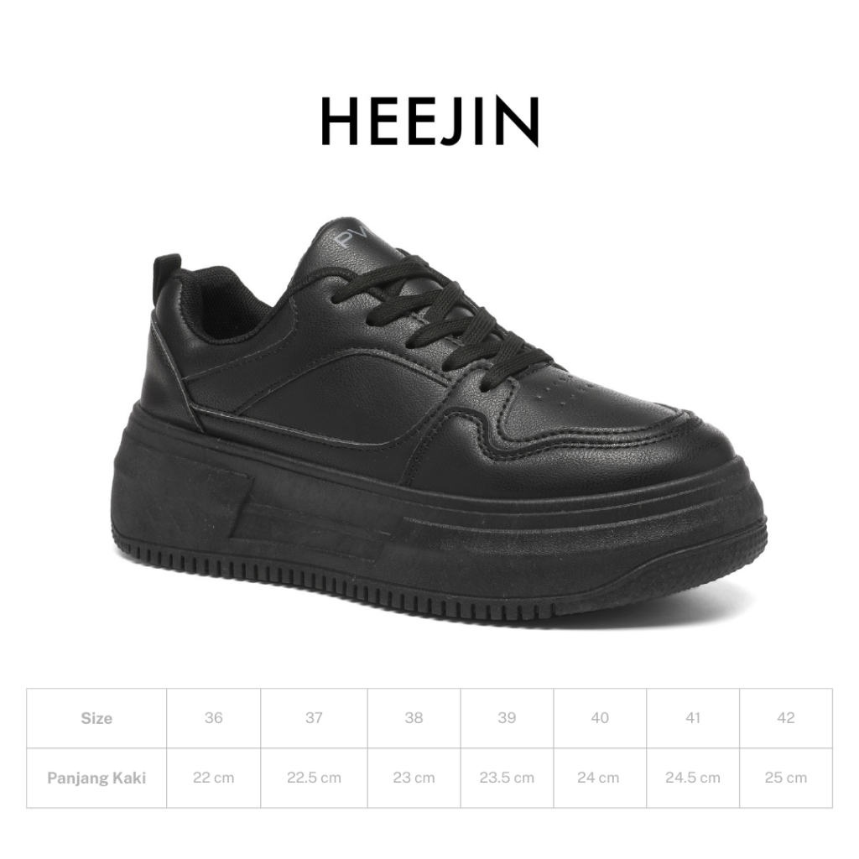Select the Panjang Kaki header cell

(x=96, y=778)
